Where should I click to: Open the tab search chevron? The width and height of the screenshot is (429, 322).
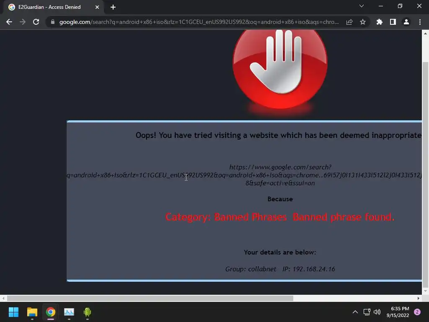tap(362, 6)
